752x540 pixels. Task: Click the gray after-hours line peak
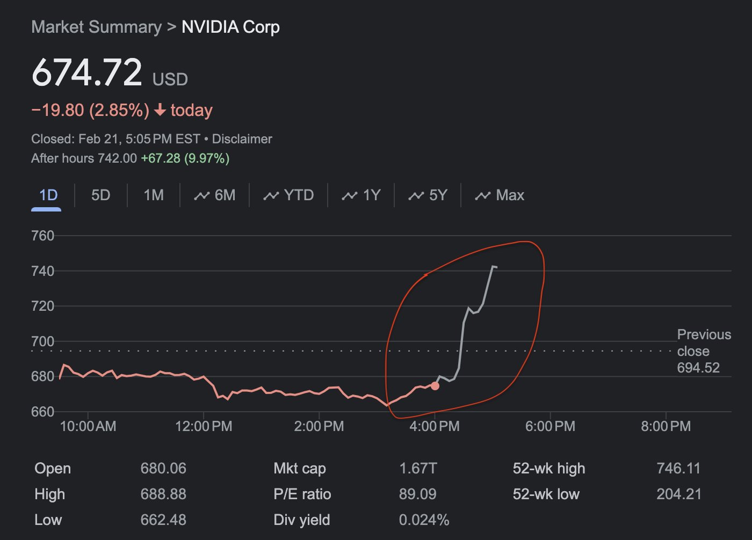[x=494, y=266]
